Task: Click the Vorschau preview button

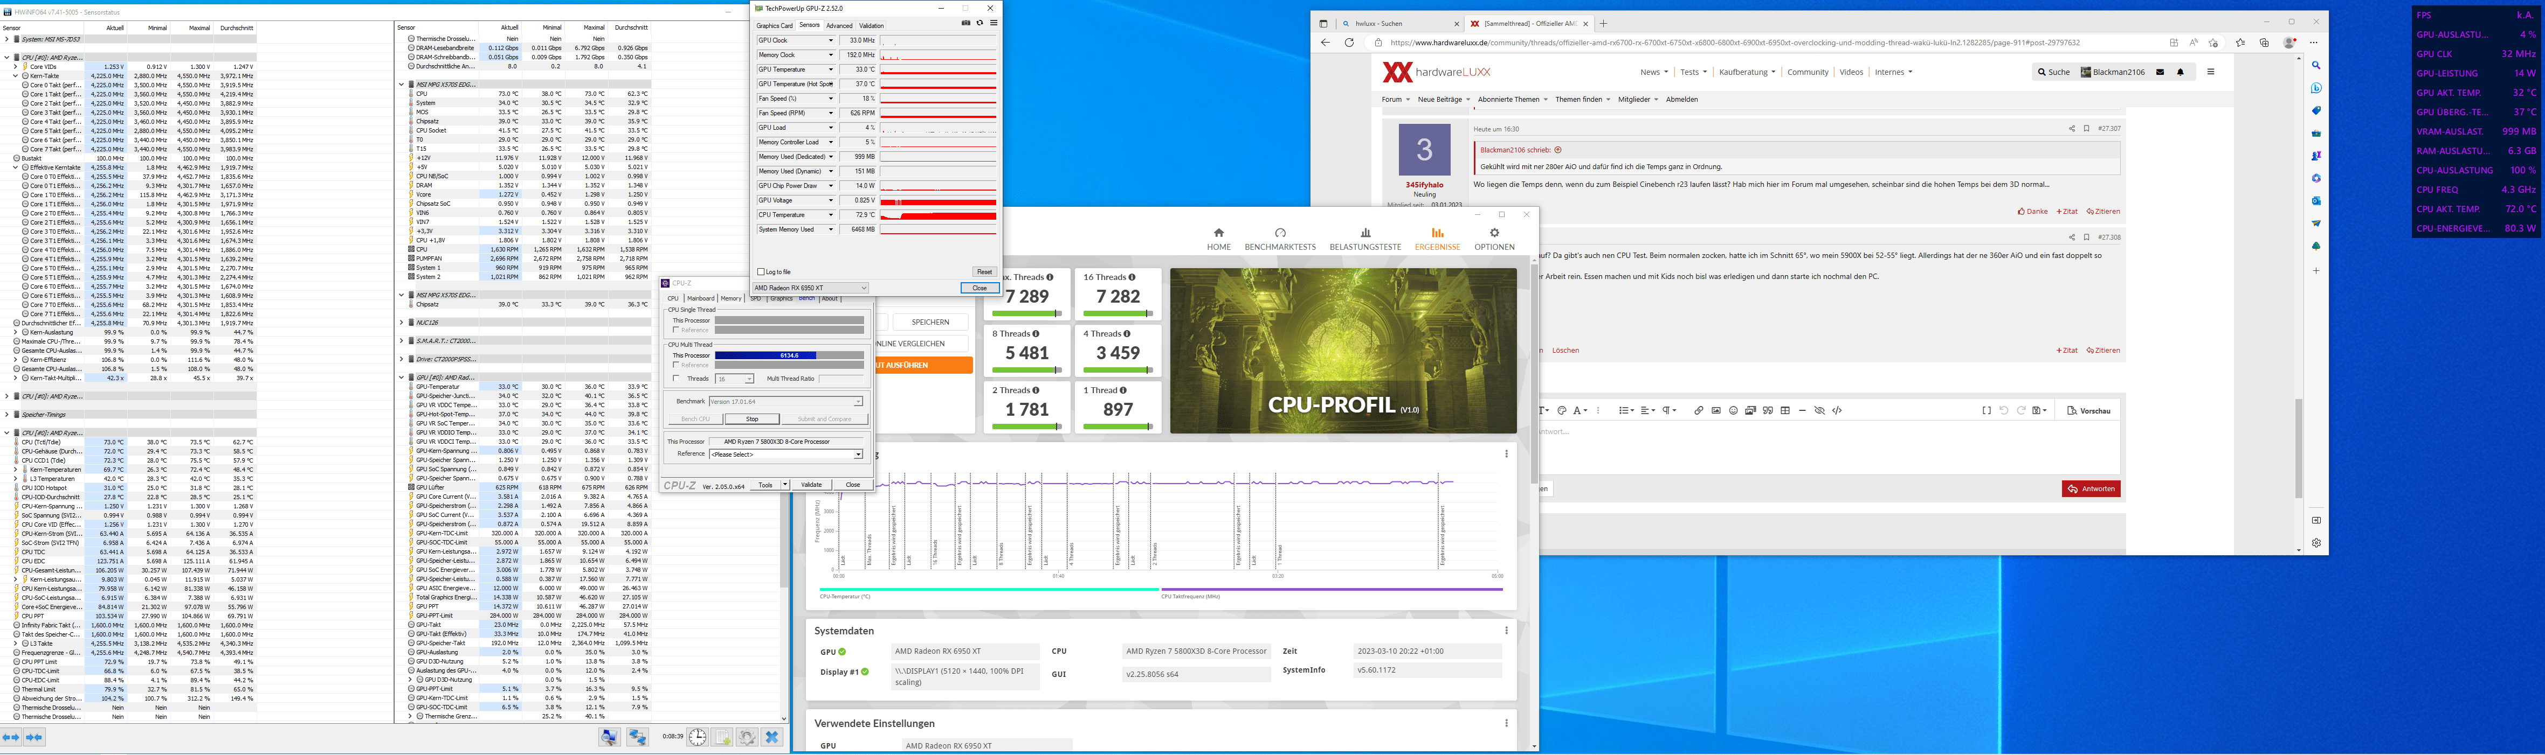Action: [2088, 410]
